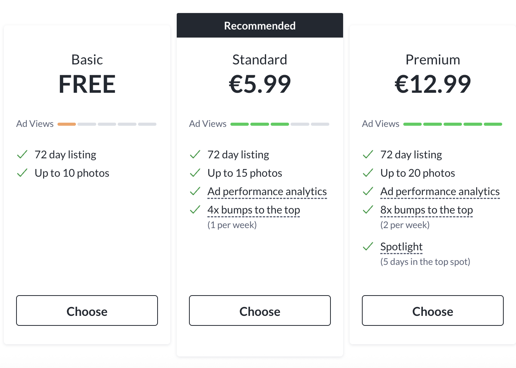This screenshot has height=368, width=516.
Task: Click checkmark next to Spotlight feature
Action: click(368, 246)
